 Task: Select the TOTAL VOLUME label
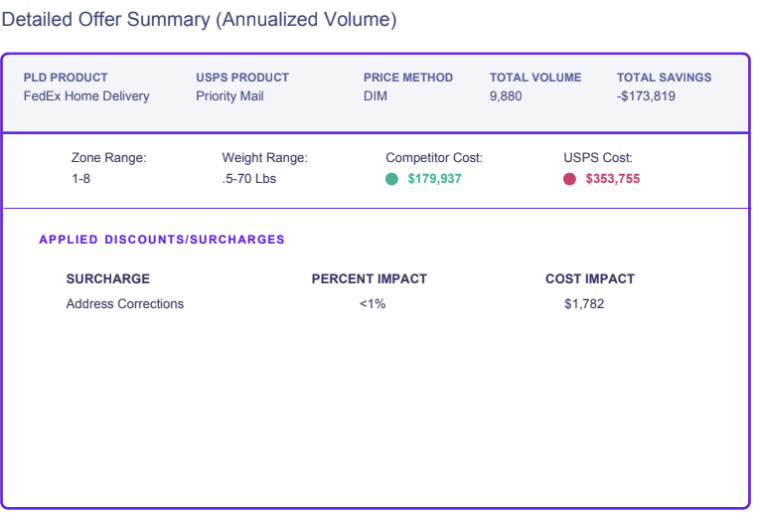point(535,78)
